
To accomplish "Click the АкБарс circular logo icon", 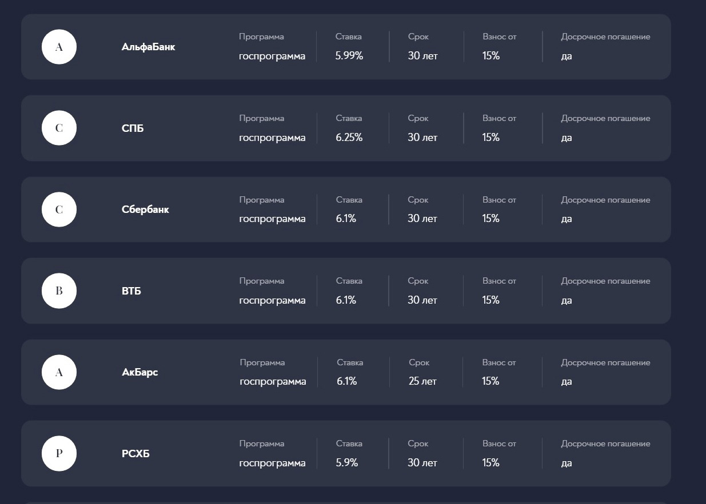I will 59,372.
